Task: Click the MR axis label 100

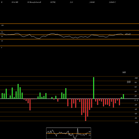Action: (136, 78)
